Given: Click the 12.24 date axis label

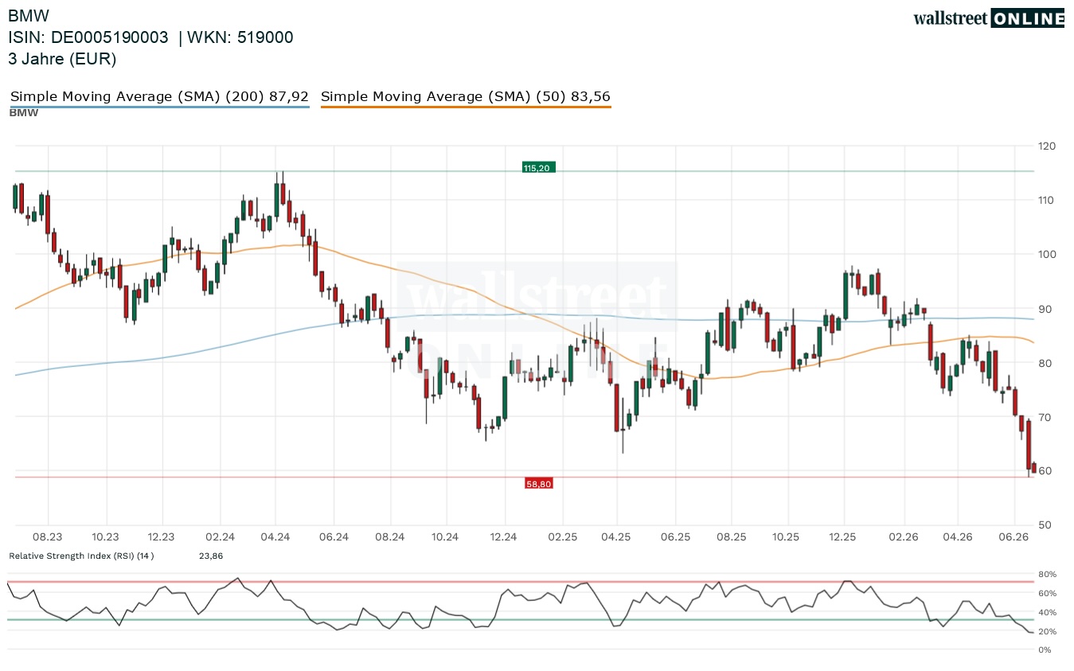Looking at the screenshot, I should [x=504, y=537].
